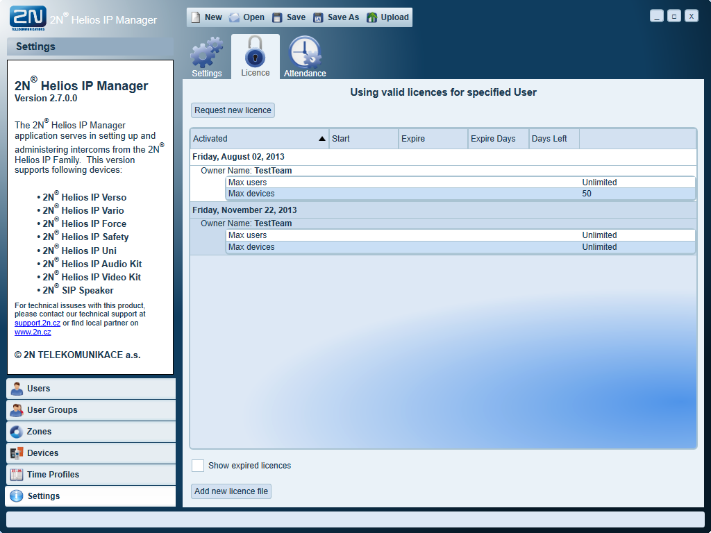Sort by the Start column header
Screen dimensions: 711x533
coord(364,139)
